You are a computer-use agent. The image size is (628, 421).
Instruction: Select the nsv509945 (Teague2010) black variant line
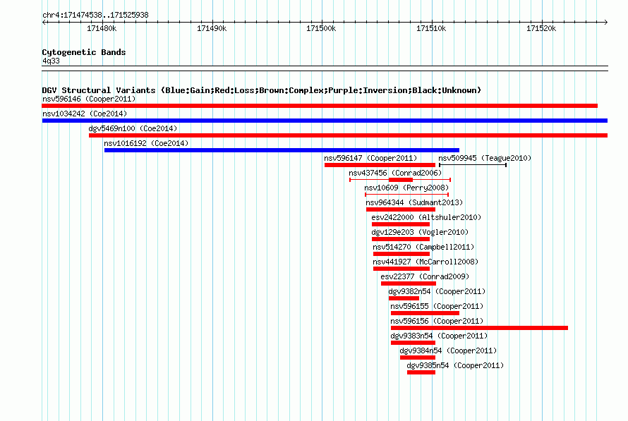pos(473,165)
